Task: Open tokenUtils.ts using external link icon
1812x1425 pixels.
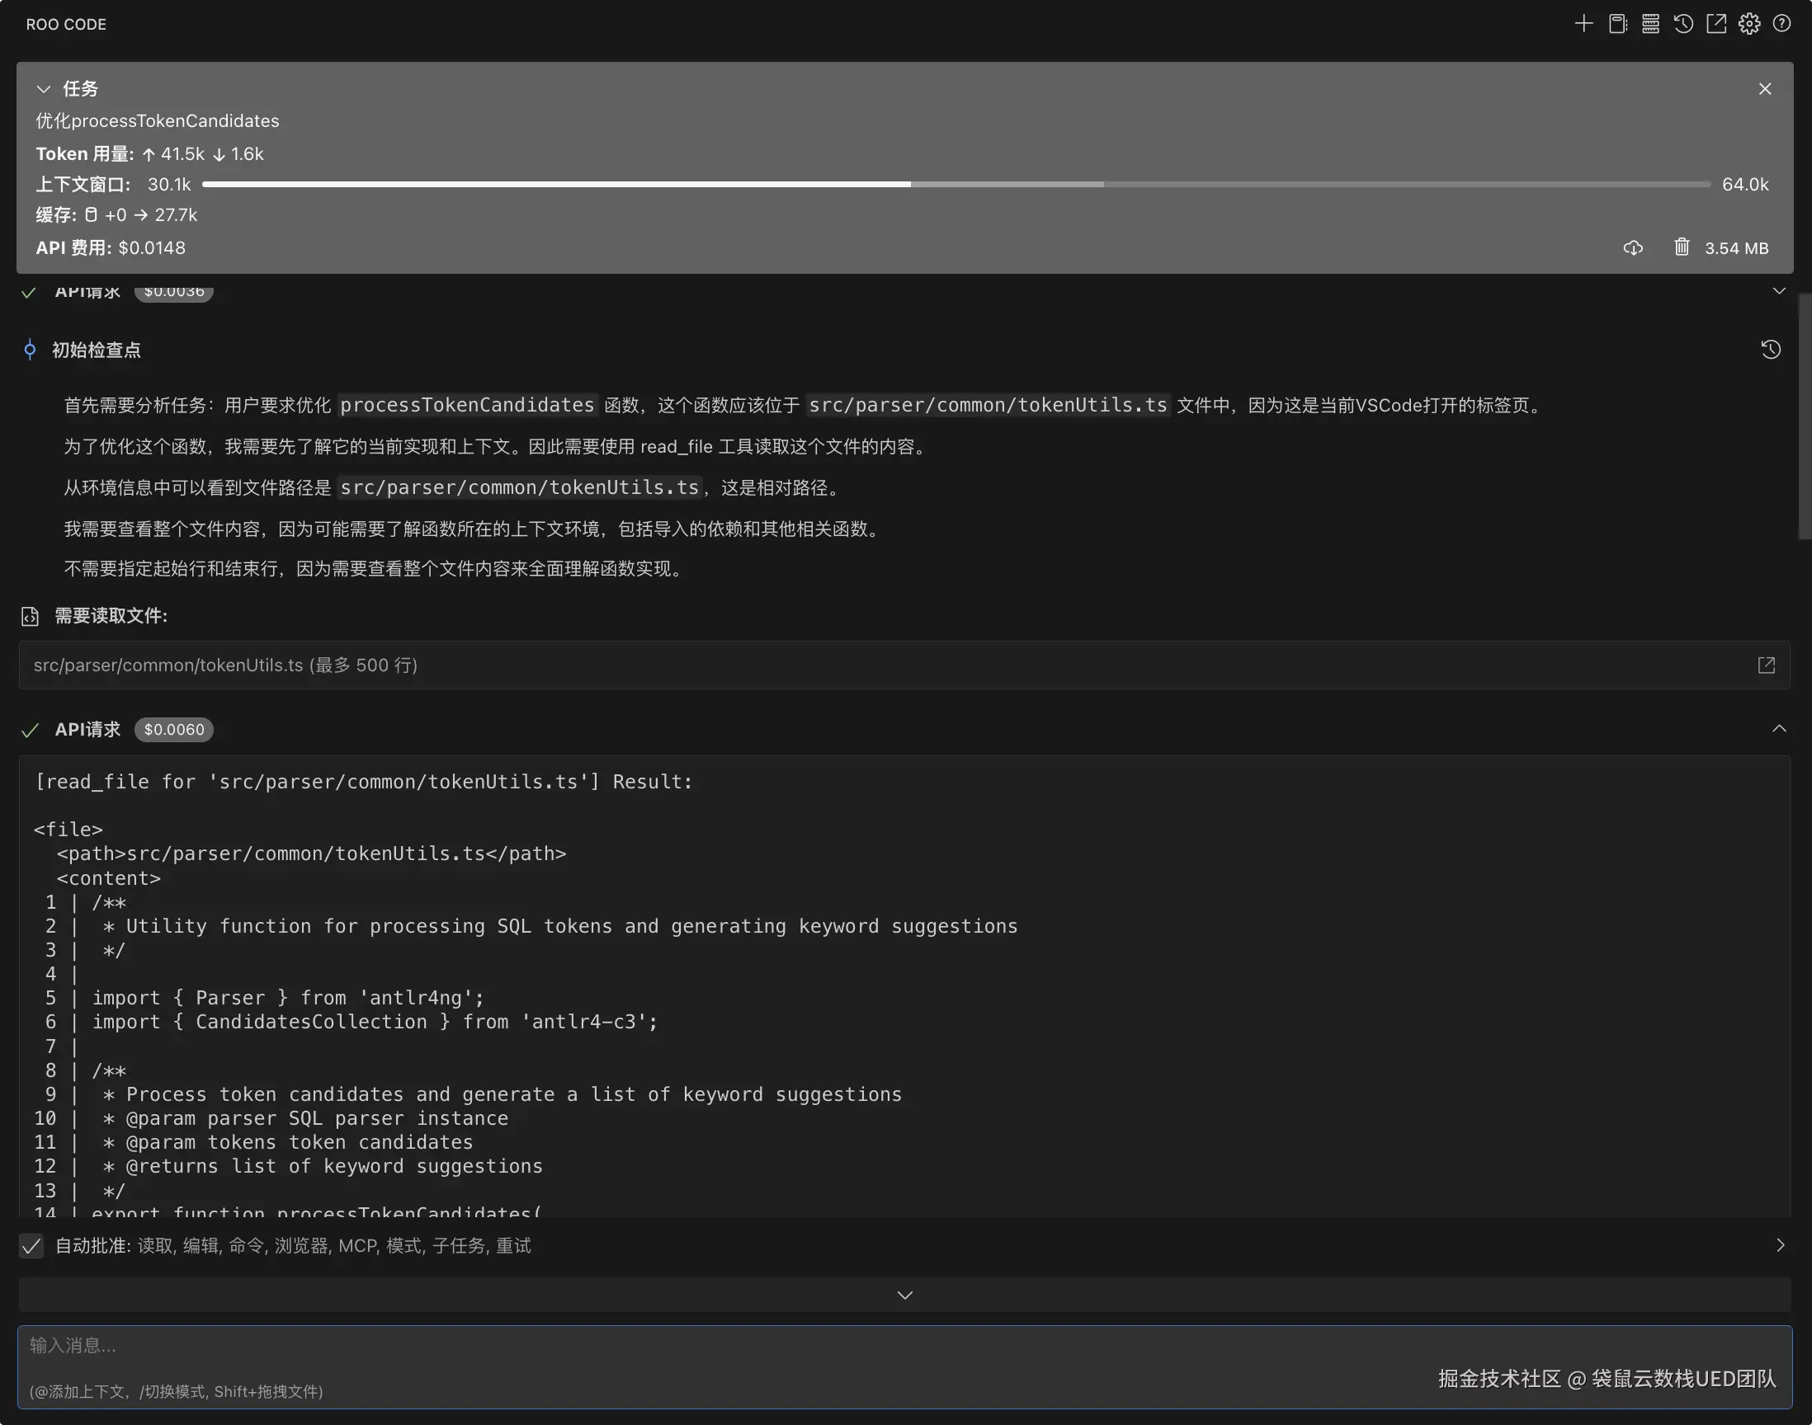Action: [x=1766, y=665]
